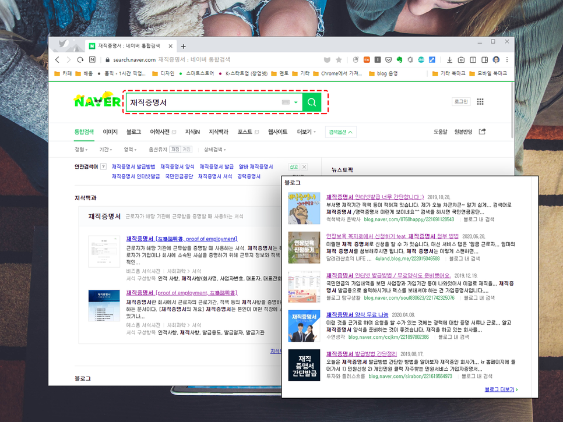
Task: Click the Office extension icon
Action: tap(410, 60)
